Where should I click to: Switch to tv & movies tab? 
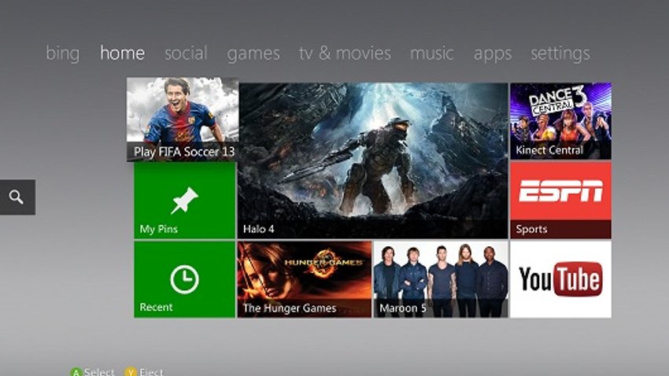pyautogui.click(x=345, y=53)
